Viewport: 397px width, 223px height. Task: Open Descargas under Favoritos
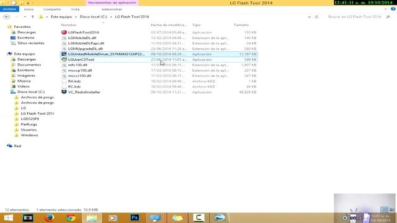coord(26,32)
